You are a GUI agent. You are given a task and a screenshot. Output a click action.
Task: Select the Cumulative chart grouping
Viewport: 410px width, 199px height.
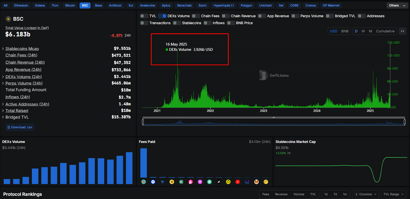coord(385,31)
